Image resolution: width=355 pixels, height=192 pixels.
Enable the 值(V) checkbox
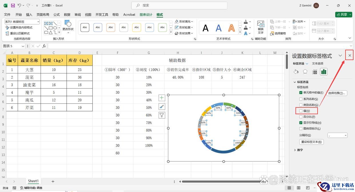coord(301,111)
